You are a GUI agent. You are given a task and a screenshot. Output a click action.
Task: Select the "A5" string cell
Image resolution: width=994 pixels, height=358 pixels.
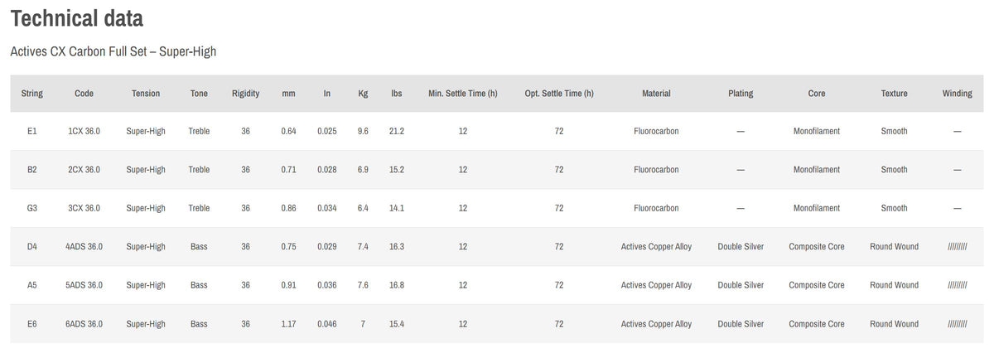(32, 285)
